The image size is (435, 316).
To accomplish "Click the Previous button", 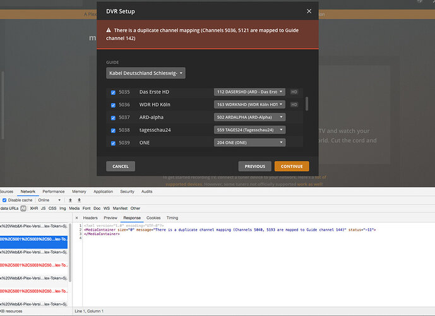I will point(254,166).
